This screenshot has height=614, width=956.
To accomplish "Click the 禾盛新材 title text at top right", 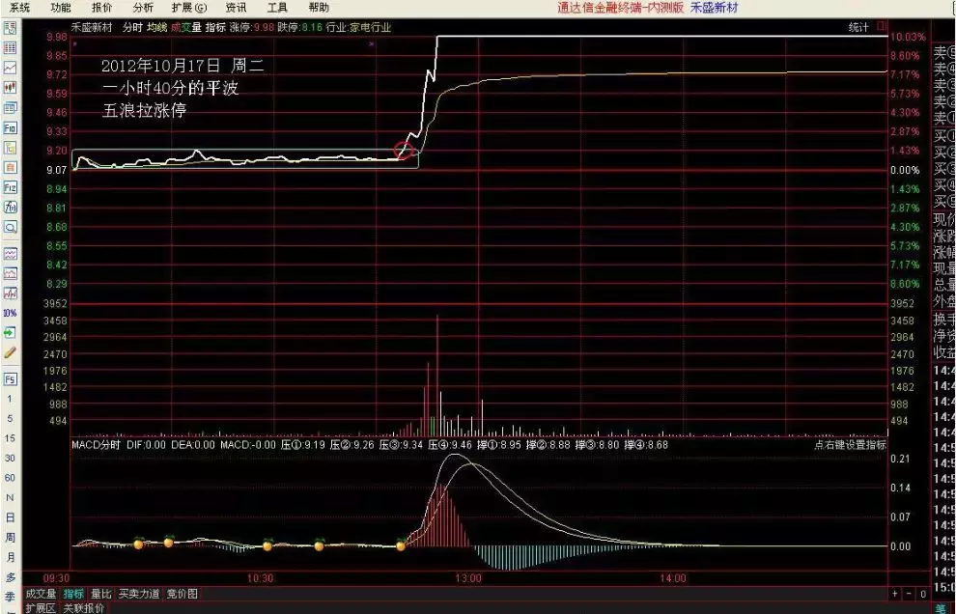I will tap(714, 8).
